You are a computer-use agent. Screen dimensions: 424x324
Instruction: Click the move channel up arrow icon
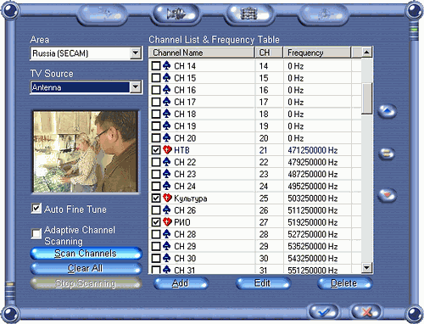[x=387, y=111]
